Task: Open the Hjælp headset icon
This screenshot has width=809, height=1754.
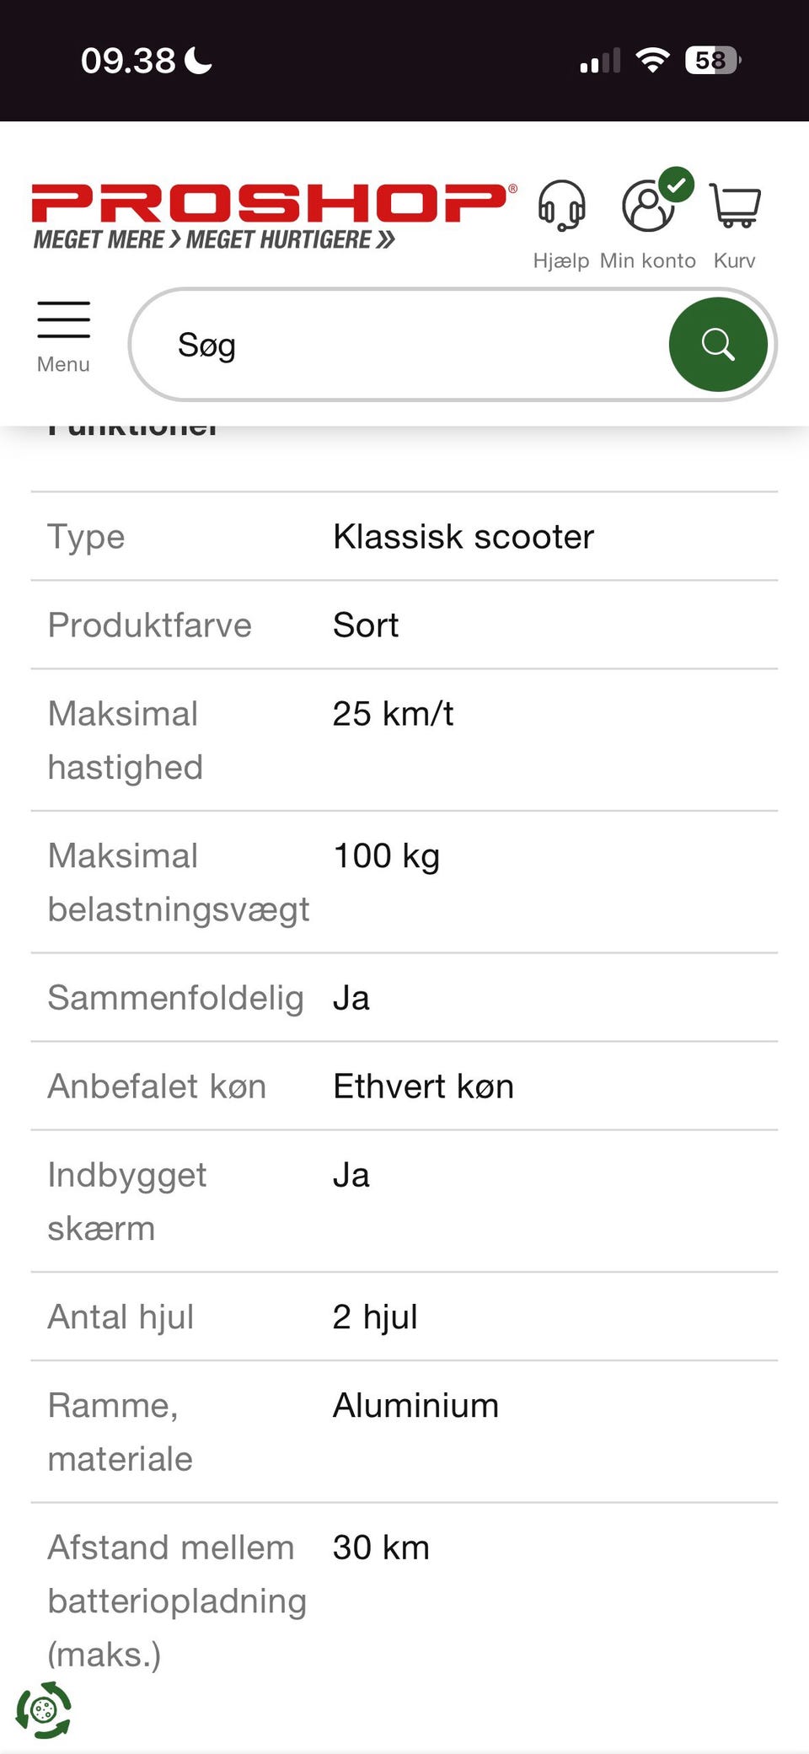Action: pyautogui.click(x=561, y=205)
